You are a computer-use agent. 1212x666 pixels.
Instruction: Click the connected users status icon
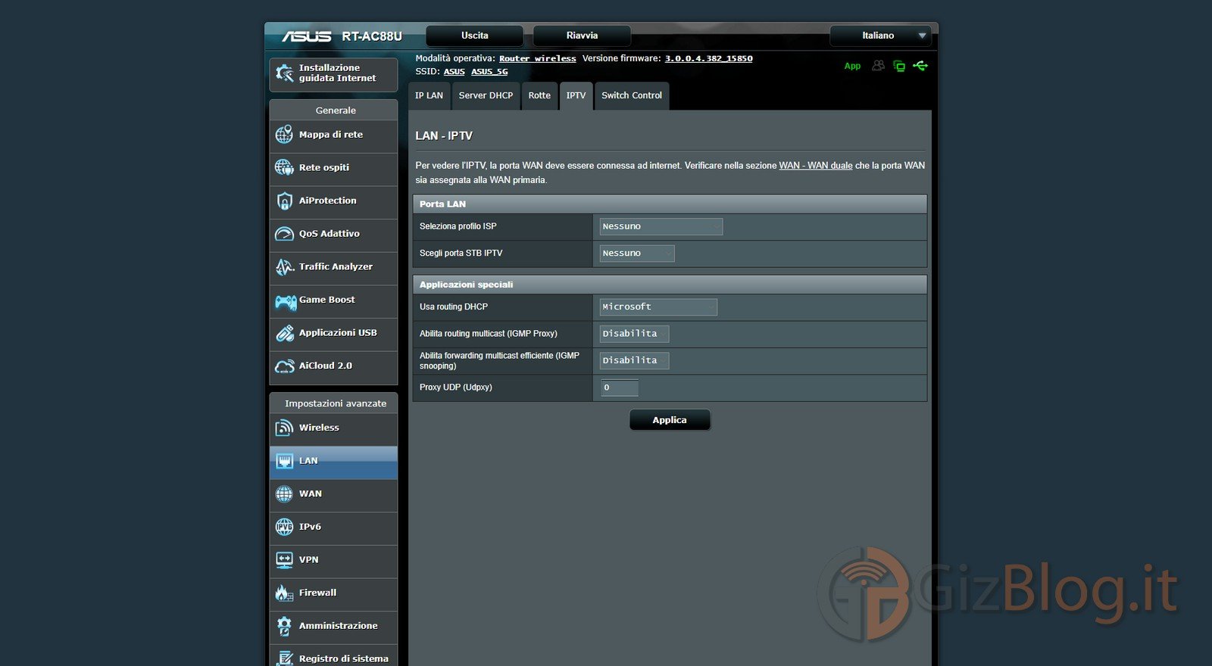(x=878, y=66)
